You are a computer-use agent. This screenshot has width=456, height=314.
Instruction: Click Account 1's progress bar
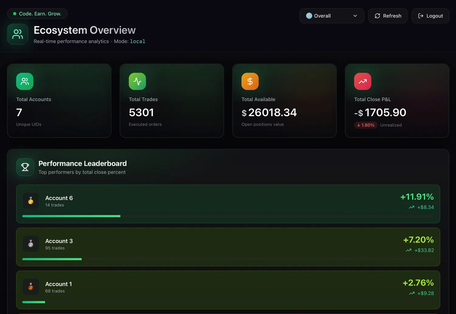coord(33,302)
